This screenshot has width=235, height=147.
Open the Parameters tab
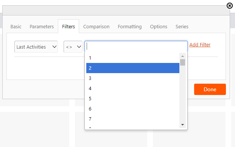coord(42,26)
